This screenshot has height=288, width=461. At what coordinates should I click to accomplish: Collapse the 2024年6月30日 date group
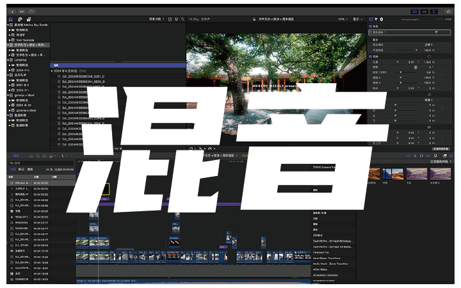tap(53, 71)
